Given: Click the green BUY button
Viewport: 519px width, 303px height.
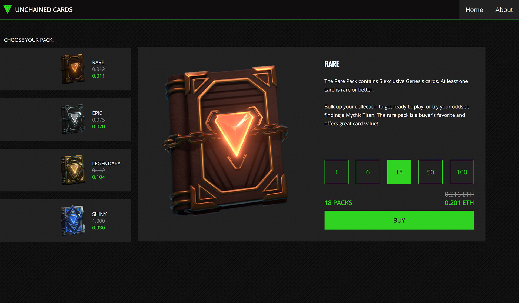Looking at the screenshot, I should click(x=399, y=220).
